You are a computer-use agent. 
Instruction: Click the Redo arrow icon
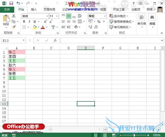click(28, 3)
